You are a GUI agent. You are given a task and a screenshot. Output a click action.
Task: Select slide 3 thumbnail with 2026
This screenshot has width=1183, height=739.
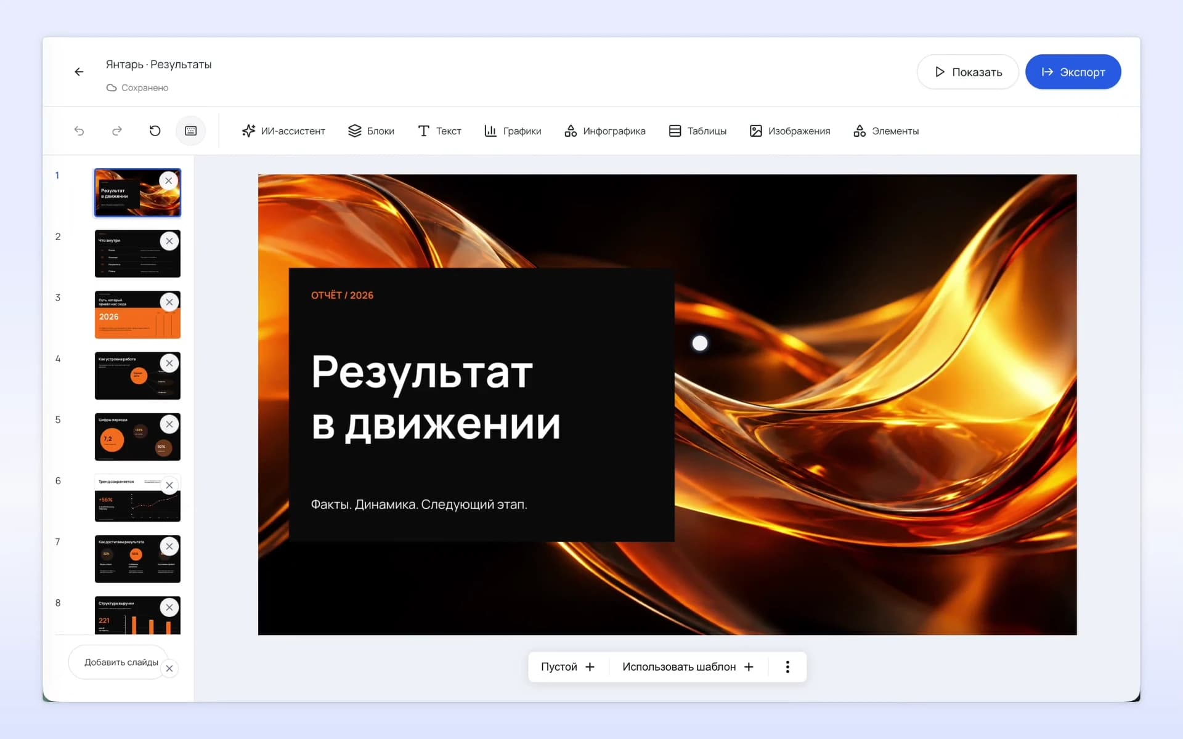(137, 315)
